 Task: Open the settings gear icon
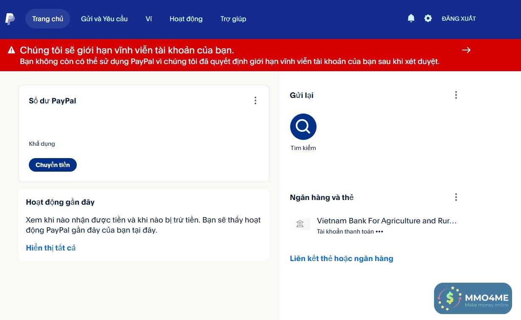click(x=428, y=18)
